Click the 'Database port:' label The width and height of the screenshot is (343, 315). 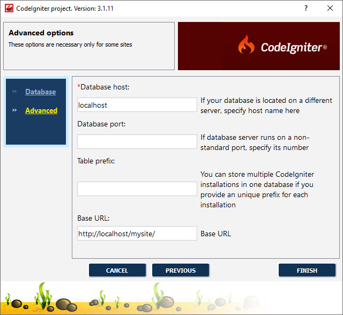coord(101,124)
